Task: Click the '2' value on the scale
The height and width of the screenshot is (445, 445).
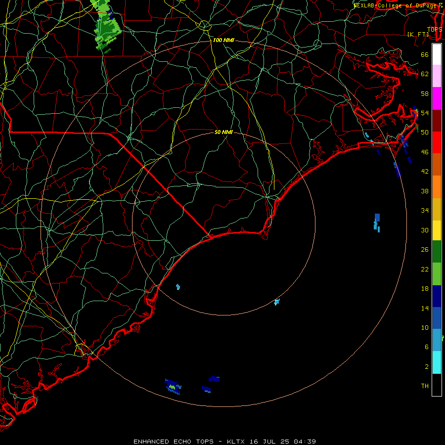Action: click(x=426, y=367)
